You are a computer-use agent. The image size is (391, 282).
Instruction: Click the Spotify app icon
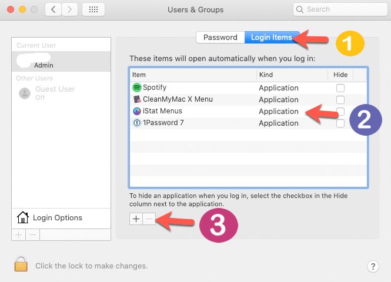(137, 88)
